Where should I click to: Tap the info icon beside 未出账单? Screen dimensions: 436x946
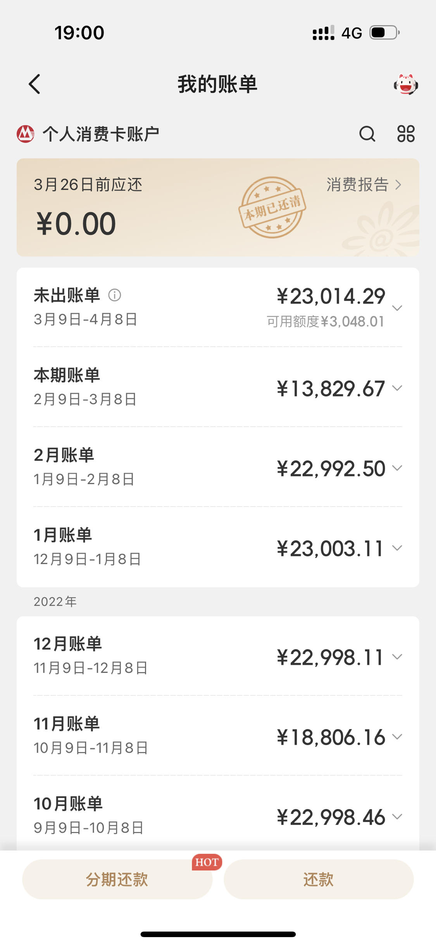(x=115, y=295)
